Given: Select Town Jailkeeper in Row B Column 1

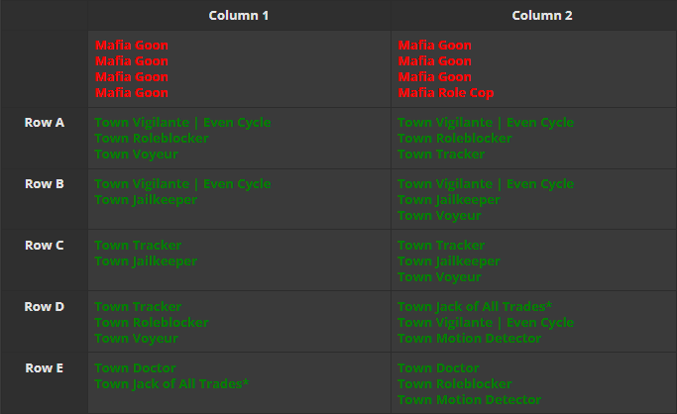Looking at the screenshot, I should (x=146, y=200).
